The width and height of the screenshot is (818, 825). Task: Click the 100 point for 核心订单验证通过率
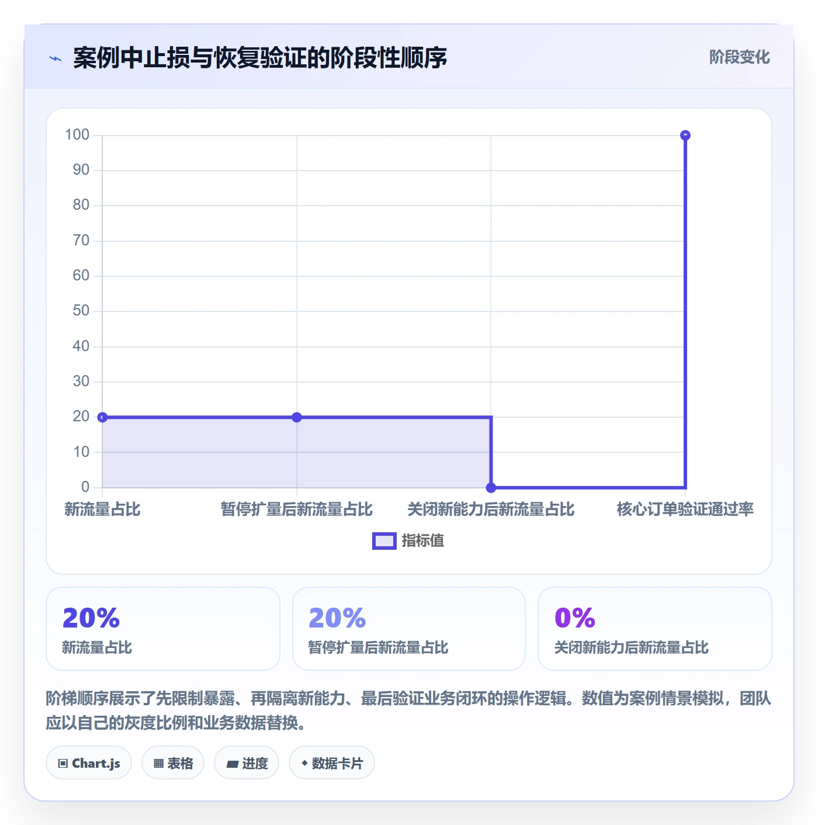(x=685, y=136)
